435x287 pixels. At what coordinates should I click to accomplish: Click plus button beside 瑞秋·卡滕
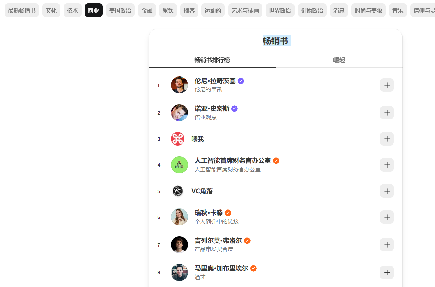(387, 217)
